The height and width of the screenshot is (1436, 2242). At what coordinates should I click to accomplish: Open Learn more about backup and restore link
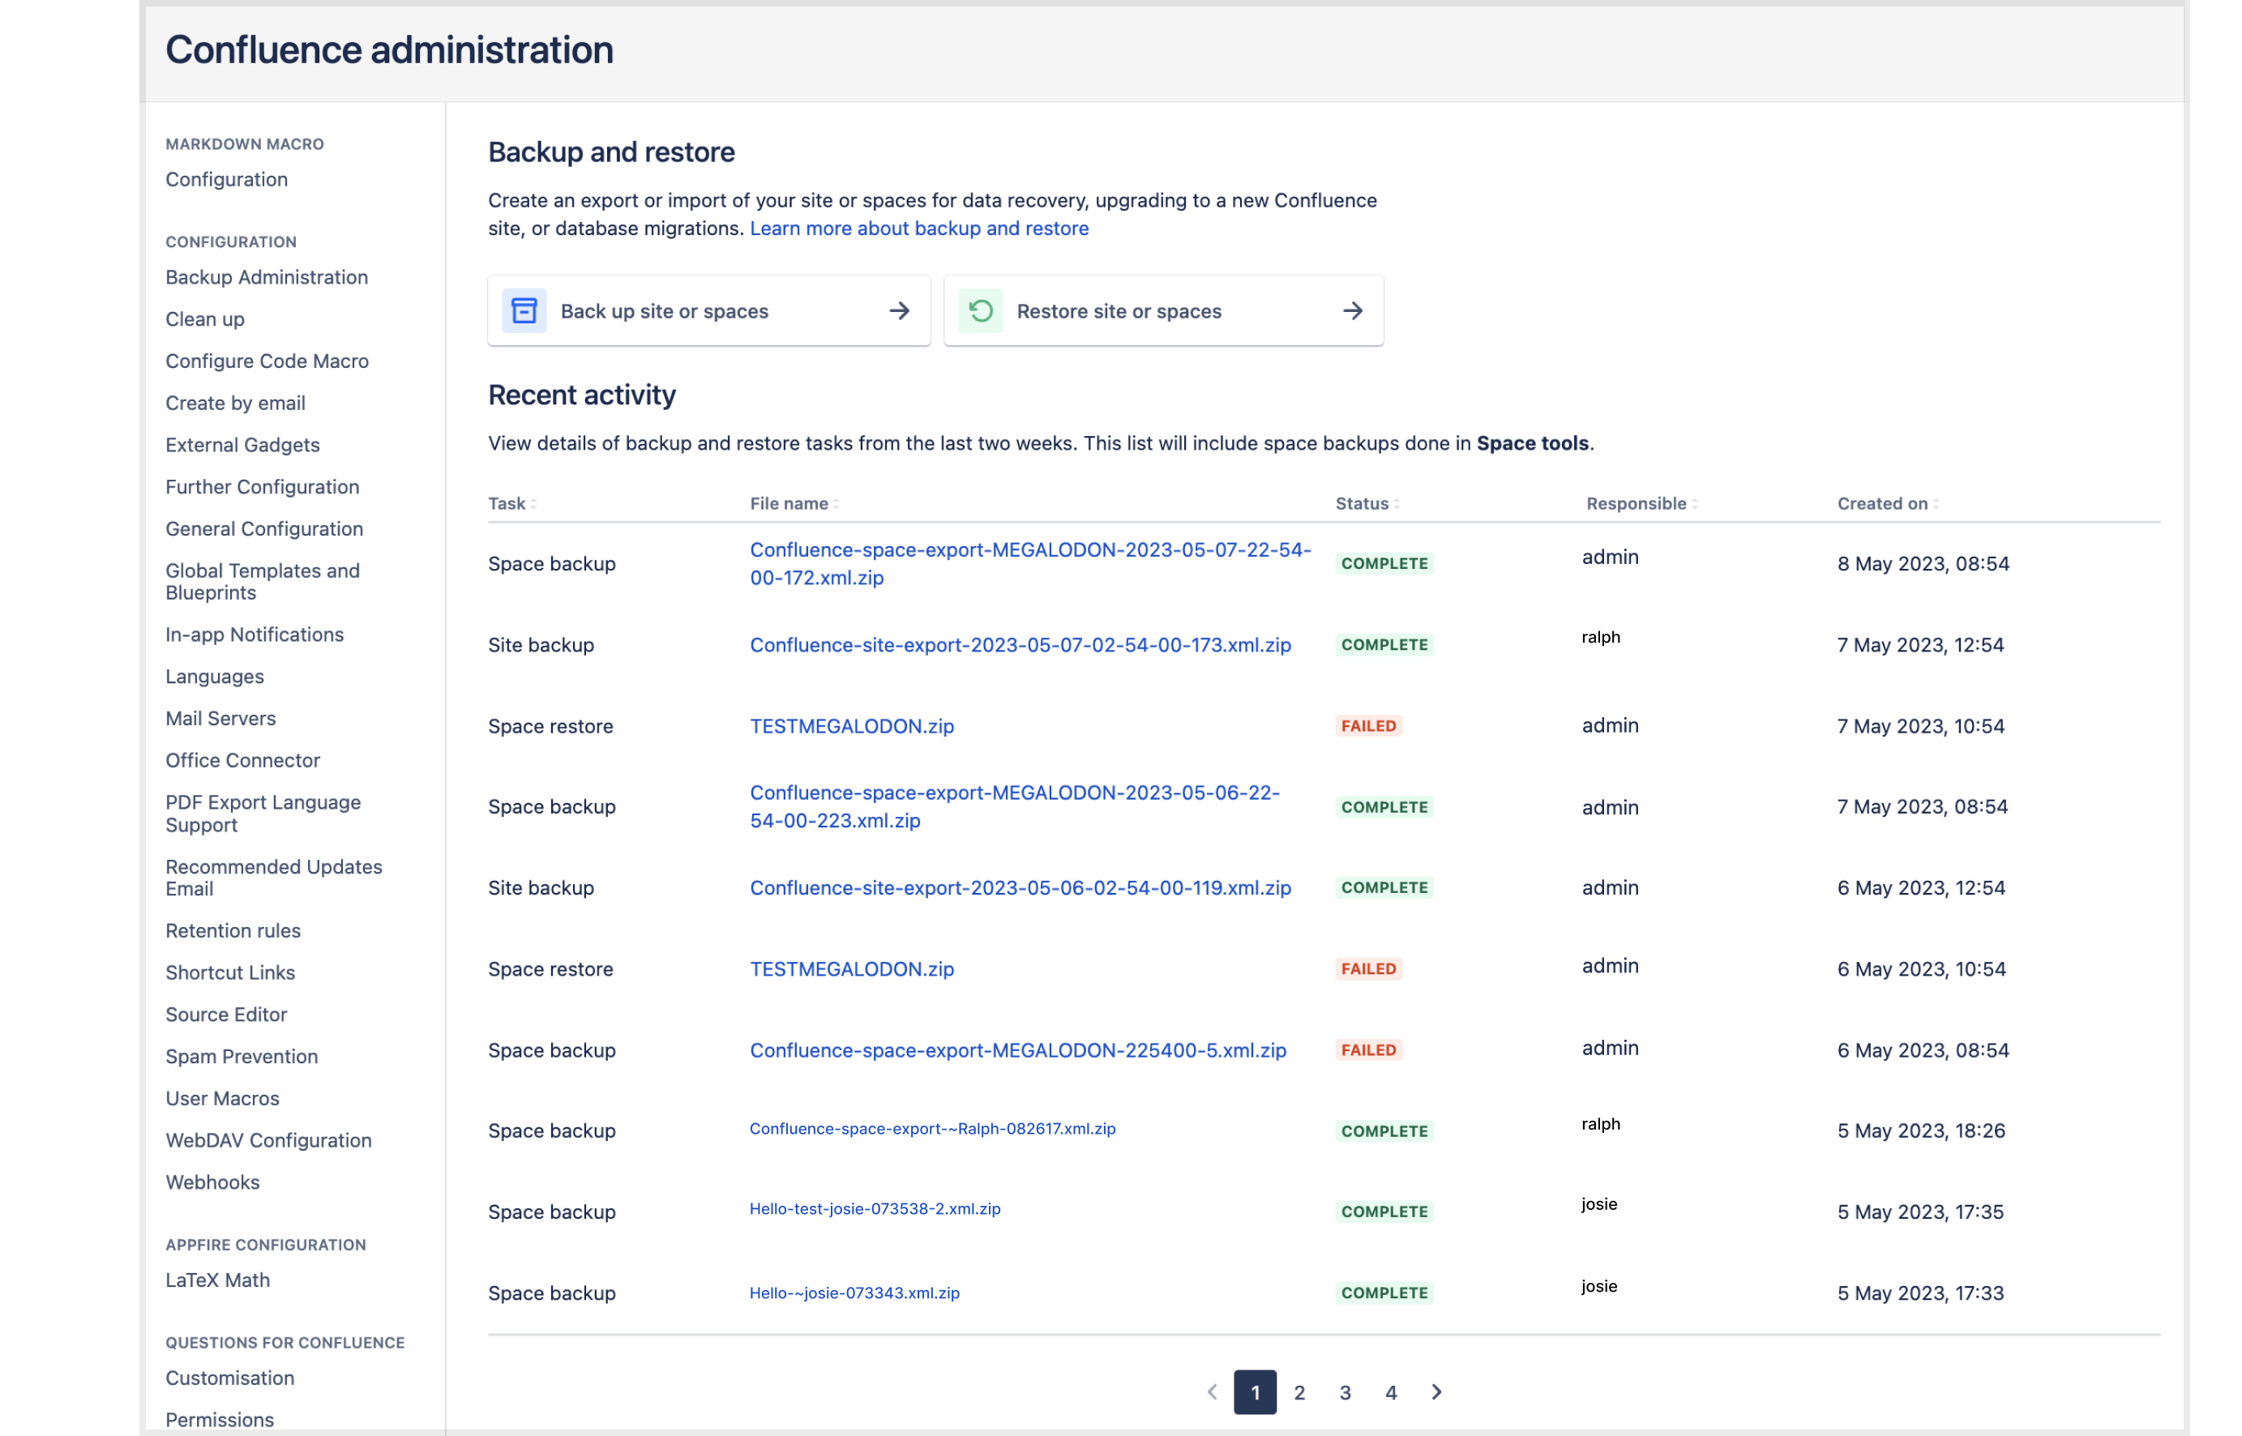coord(918,229)
